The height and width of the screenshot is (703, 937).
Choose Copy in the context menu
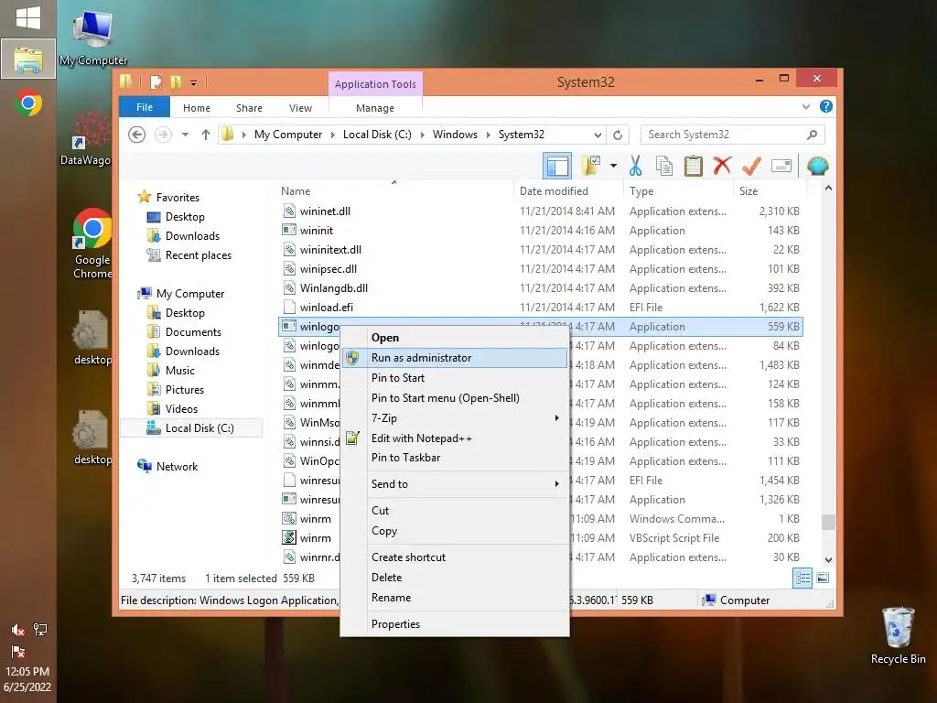455,531
